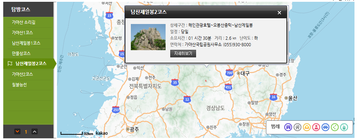
Task: Click the gray house legend icon
Action: tap(297, 127)
